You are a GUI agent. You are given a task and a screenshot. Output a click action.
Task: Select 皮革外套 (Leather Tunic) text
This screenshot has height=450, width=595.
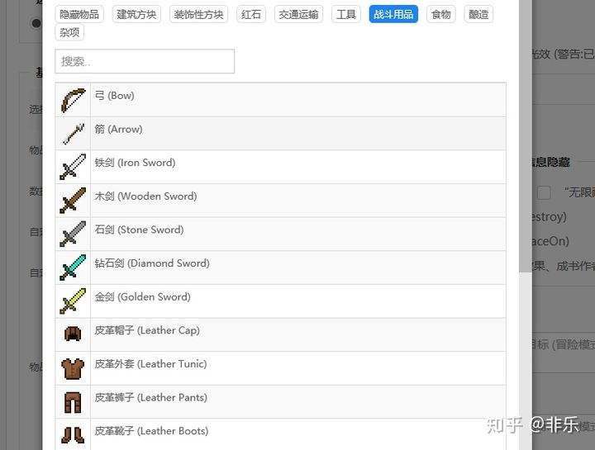point(150,364)
